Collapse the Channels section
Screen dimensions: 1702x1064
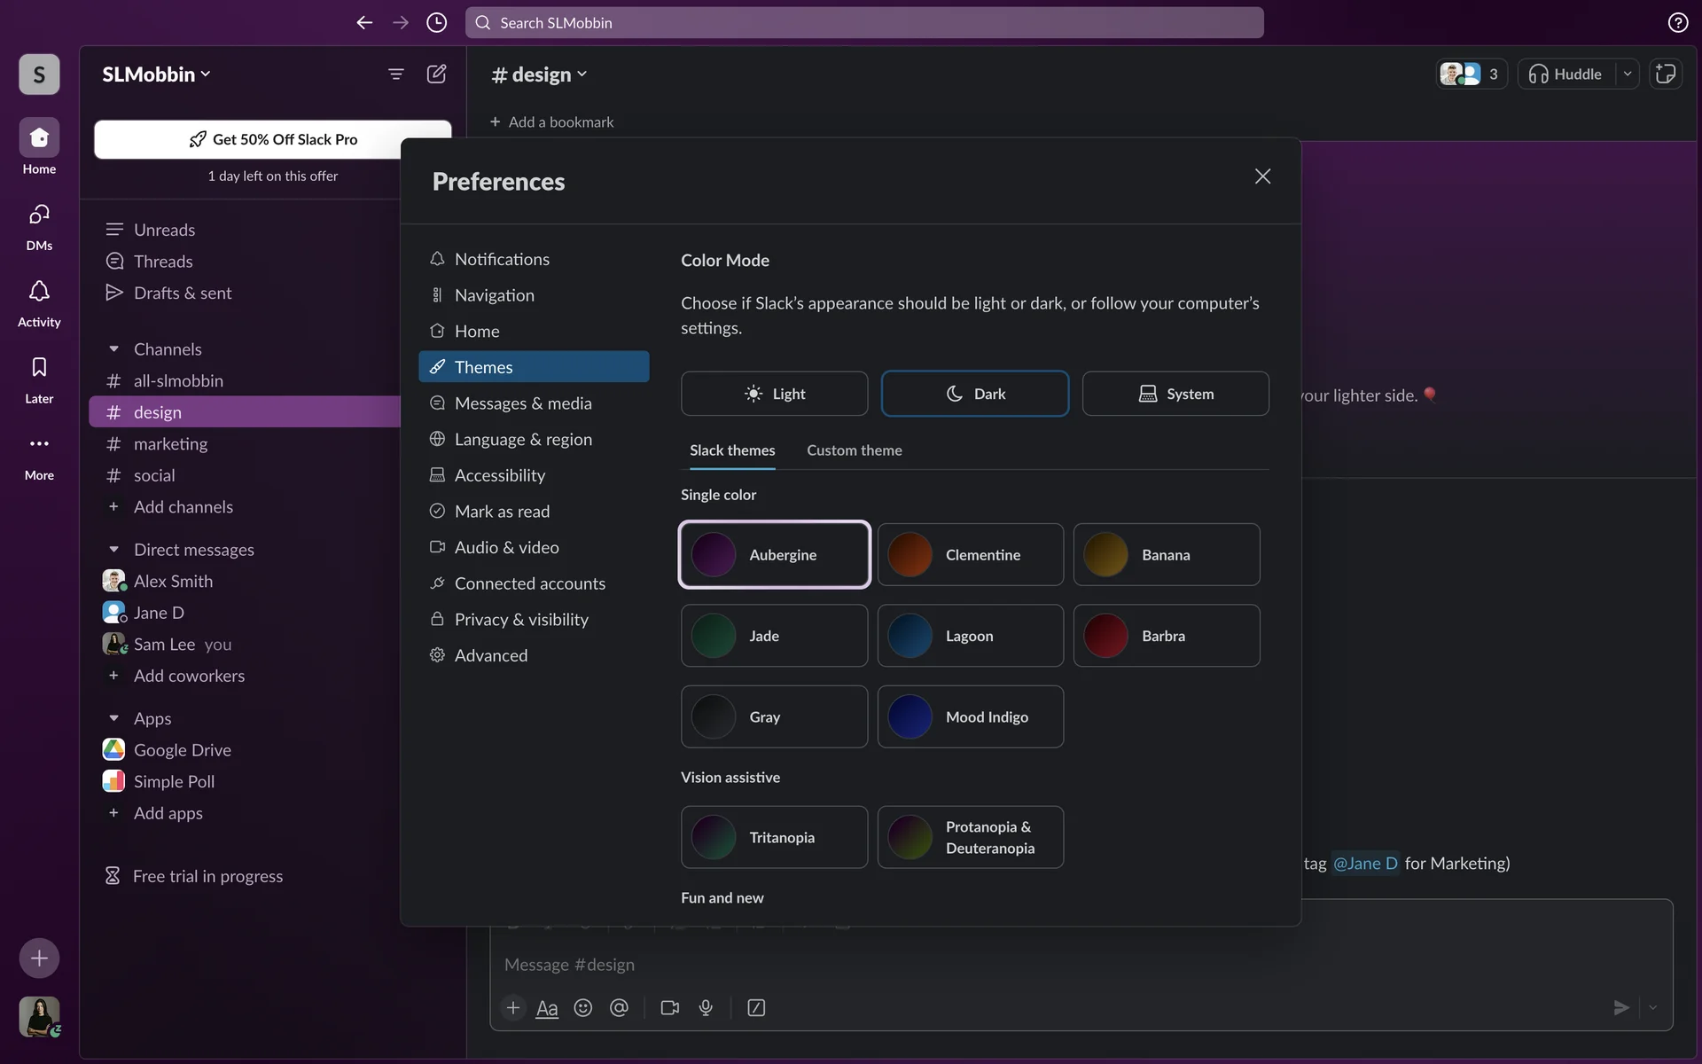(113, 349)
